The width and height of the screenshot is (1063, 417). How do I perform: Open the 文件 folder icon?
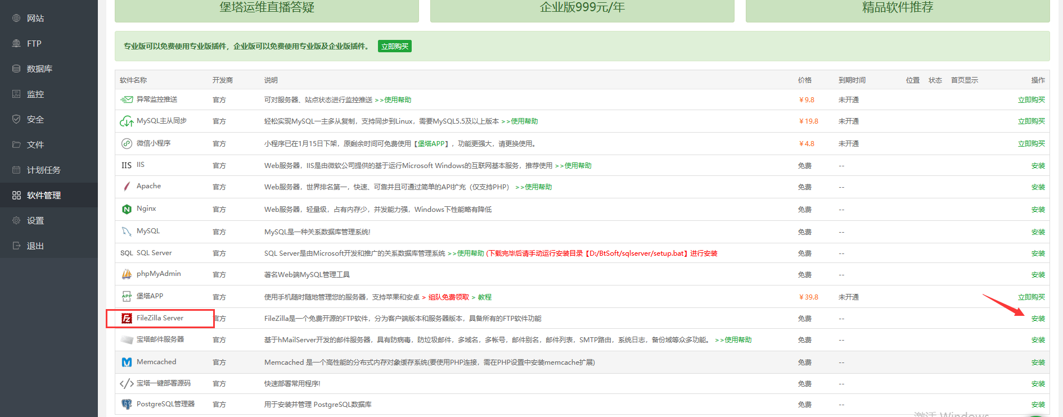pyautogui.click(x=16, y=144)
